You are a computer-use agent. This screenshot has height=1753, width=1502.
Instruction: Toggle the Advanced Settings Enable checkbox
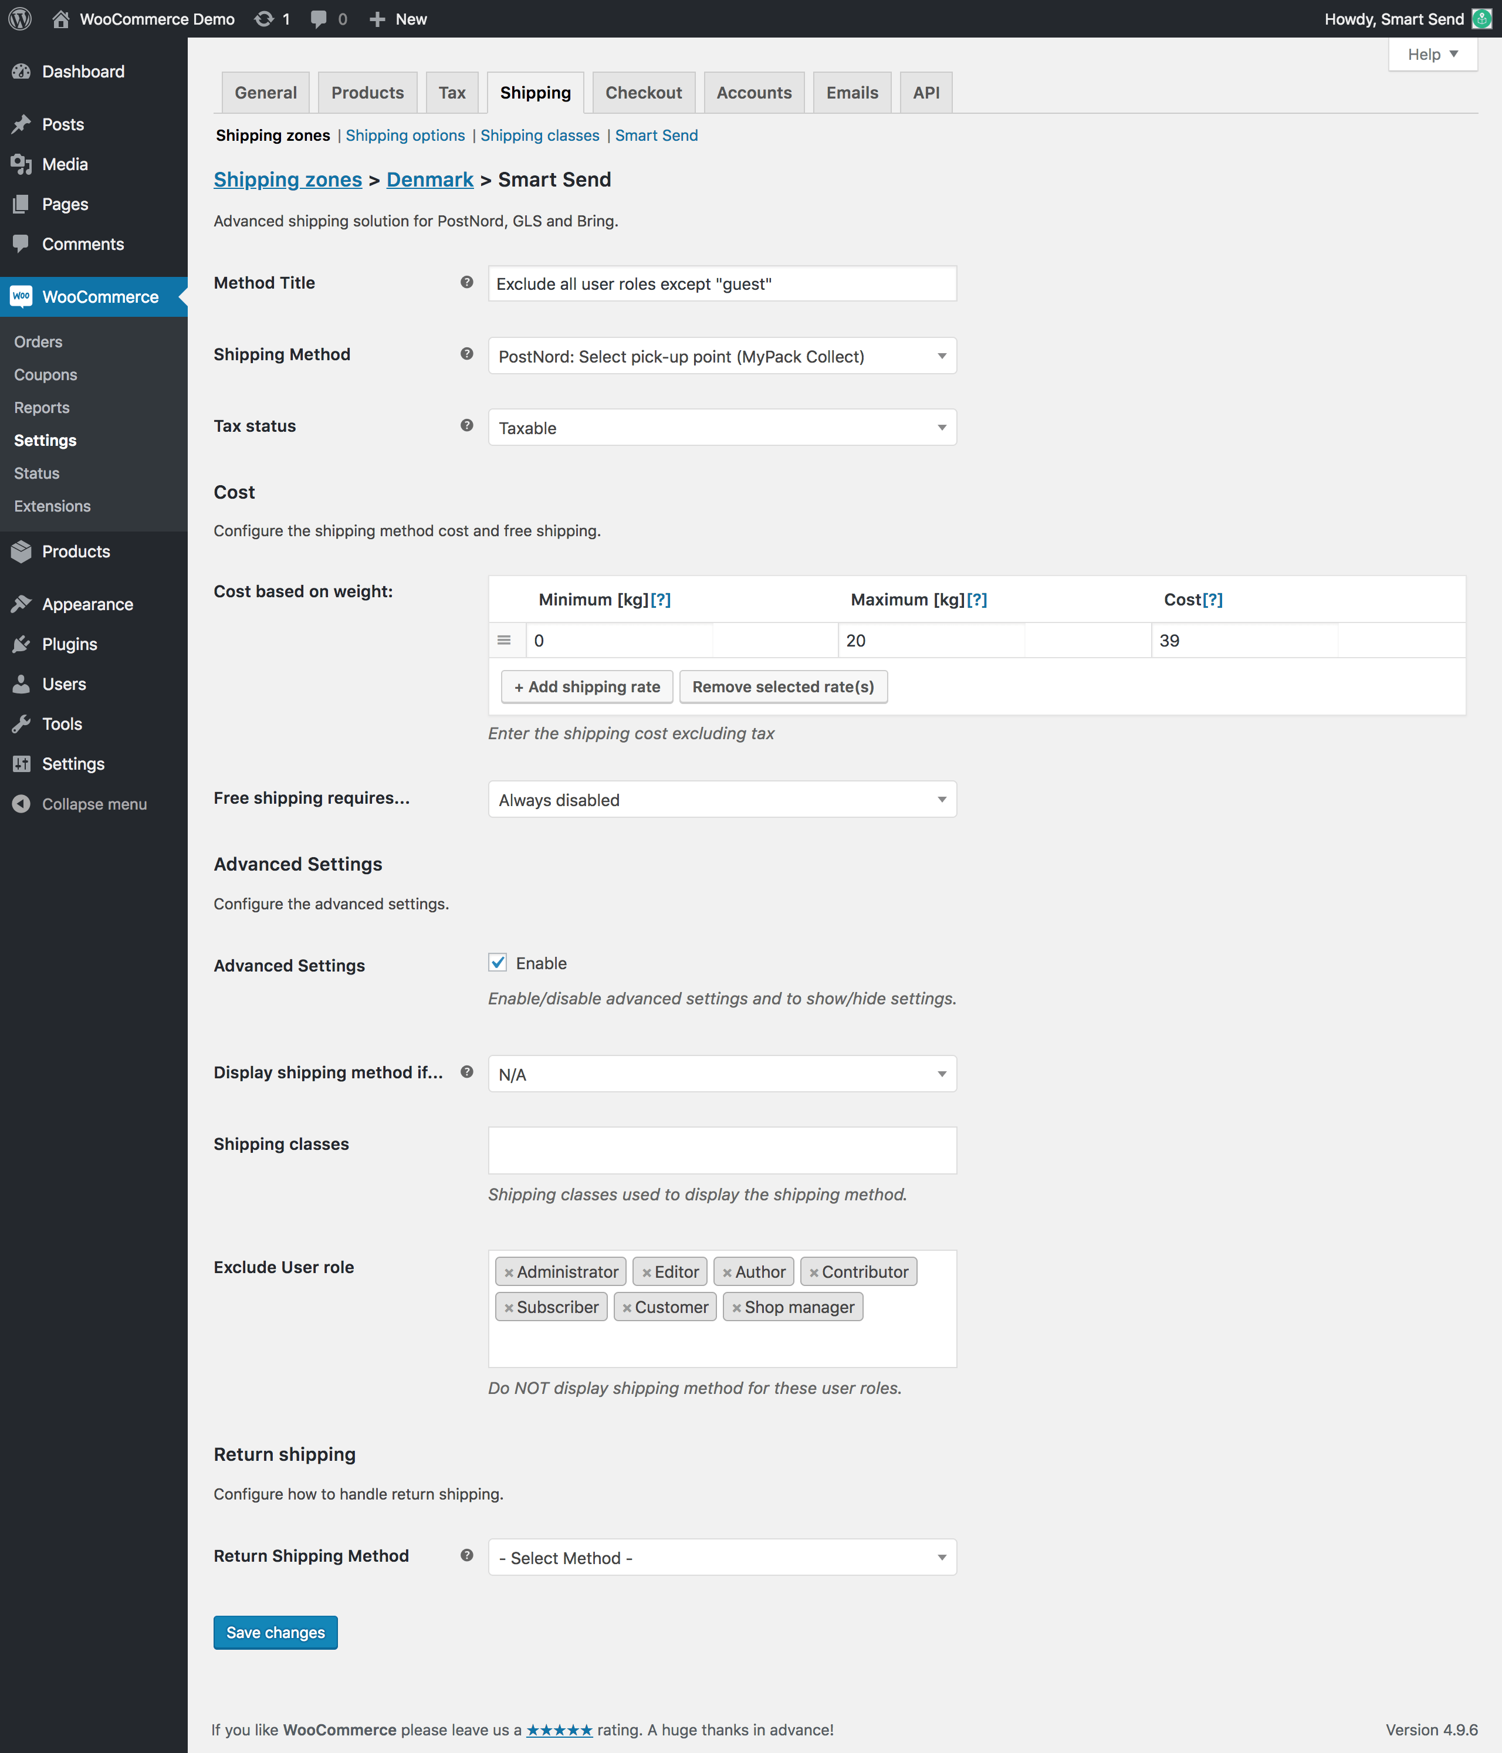[498, 963]
